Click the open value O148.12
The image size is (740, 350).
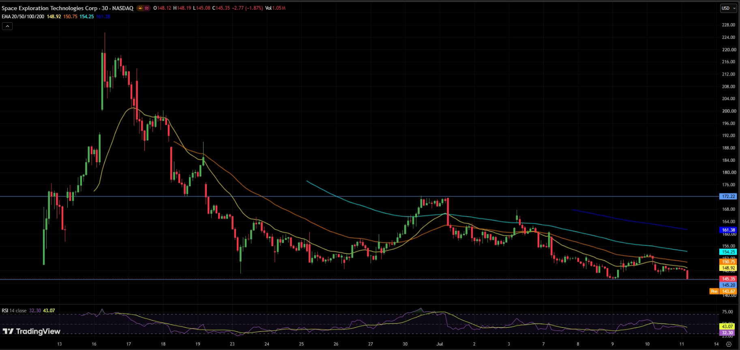tap(162, 8)
